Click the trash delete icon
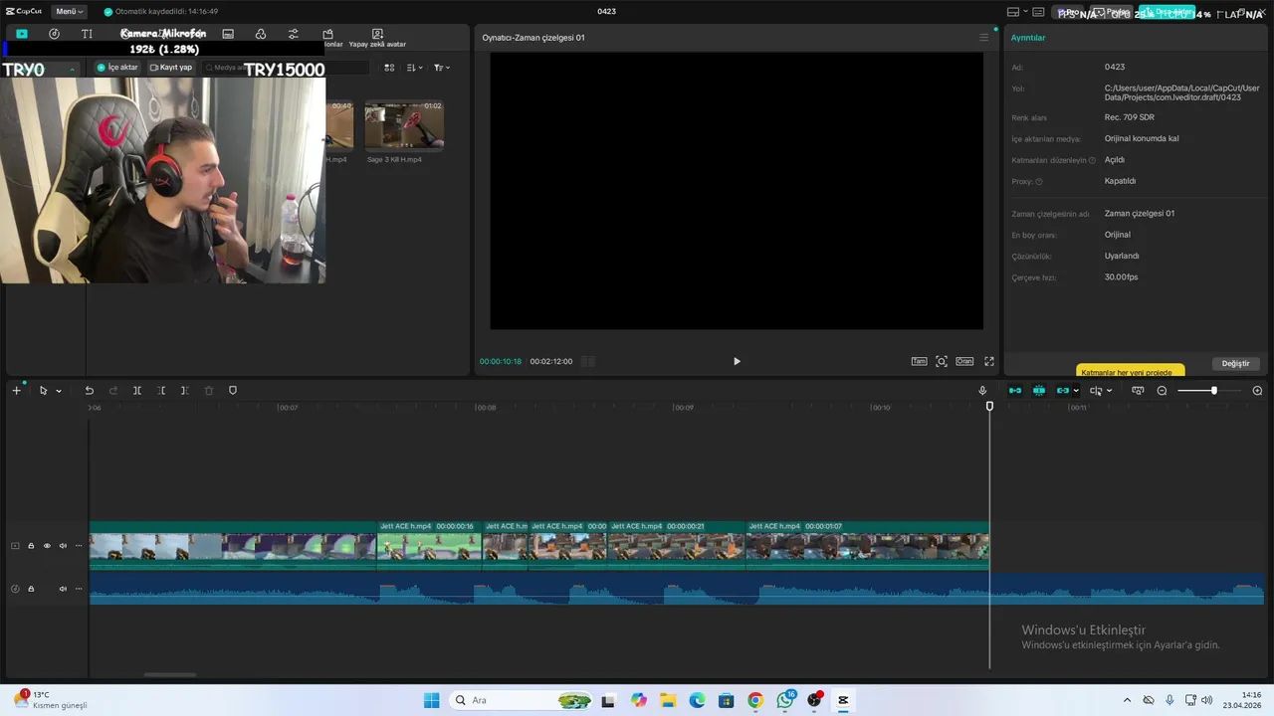Viewport: 1274px width, 716px height. pos(209,391)
